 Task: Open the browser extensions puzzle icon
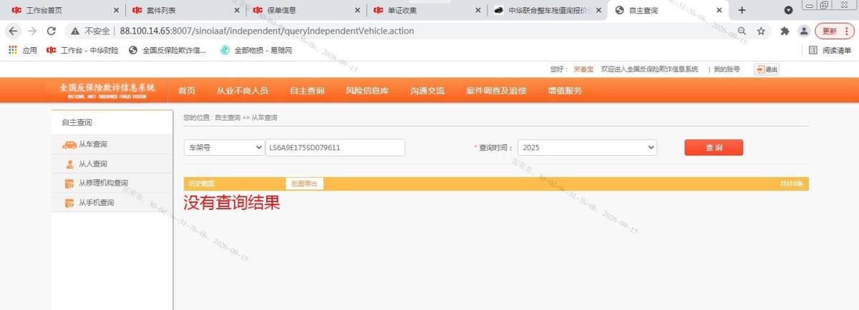coord(785,31)
